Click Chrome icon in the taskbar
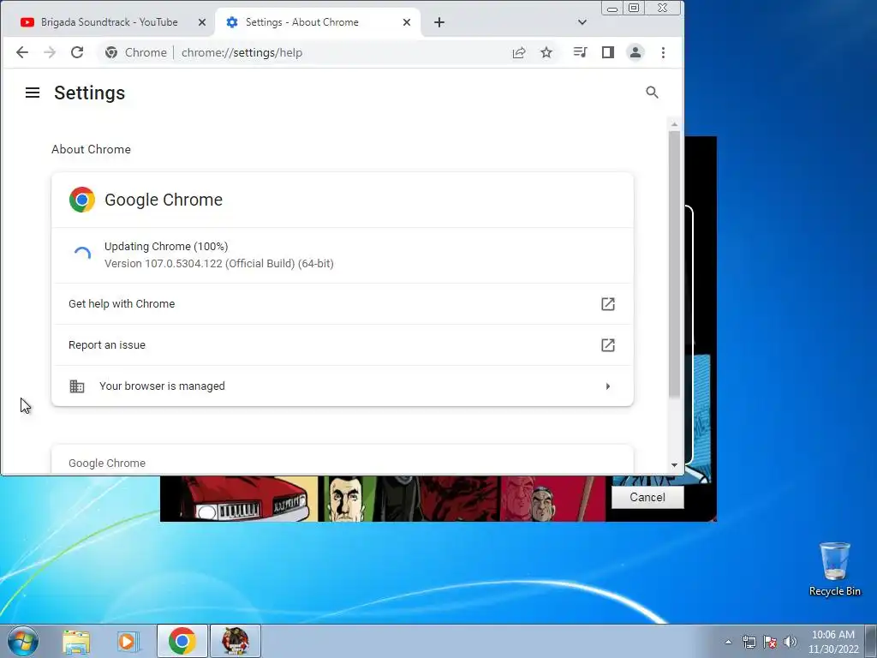877x658 pixels. click(x=182, y=641)
